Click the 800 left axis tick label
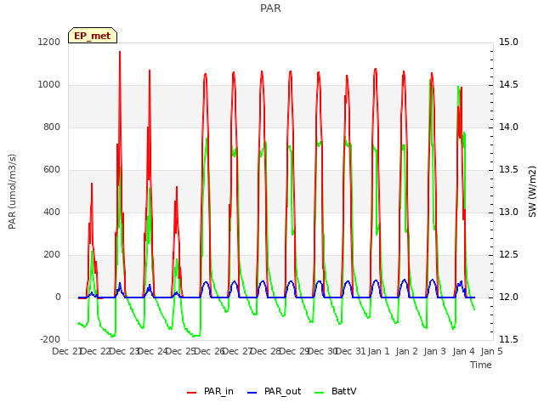 coord(52,127)
